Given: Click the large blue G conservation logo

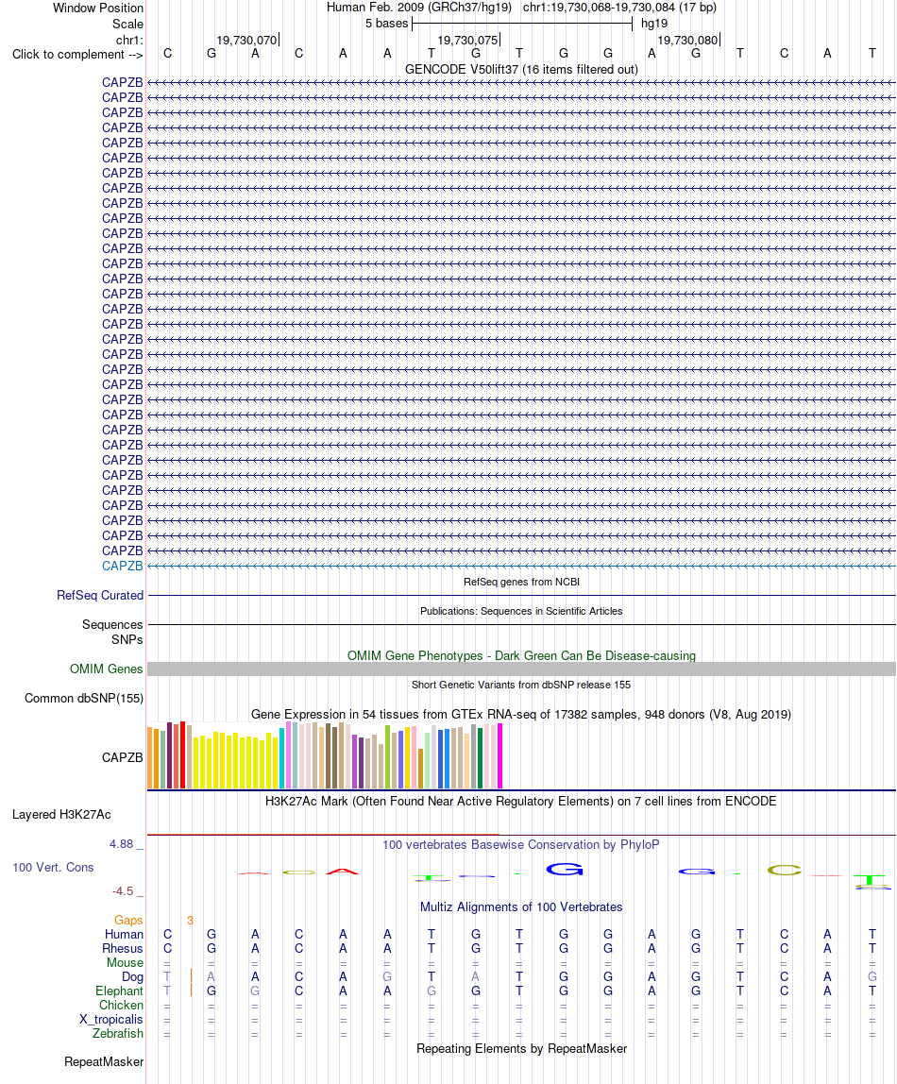Looking at the screenshot, I should point(565,870).
